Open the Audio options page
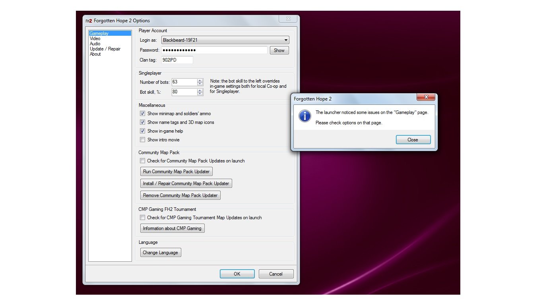Viewport: 543px width, 305px height. (x=95, y=44)
